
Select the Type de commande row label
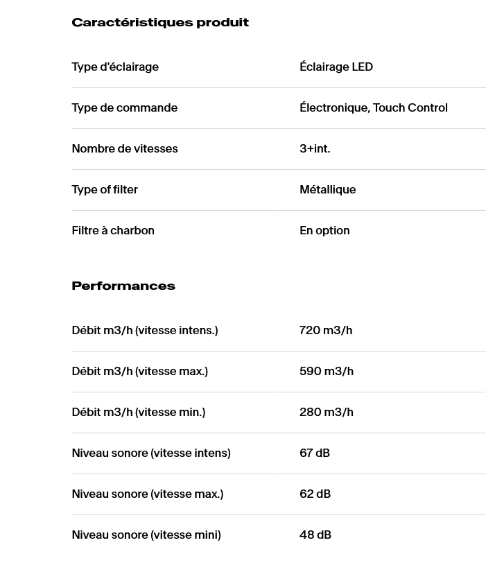125,108
